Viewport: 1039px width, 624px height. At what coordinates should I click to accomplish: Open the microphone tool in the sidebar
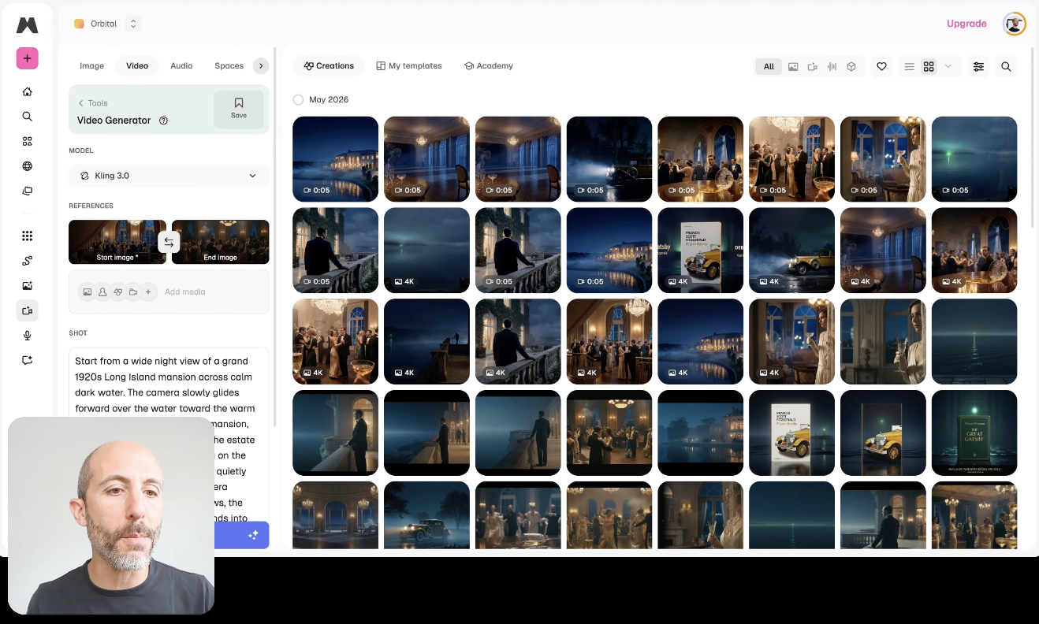27,336
